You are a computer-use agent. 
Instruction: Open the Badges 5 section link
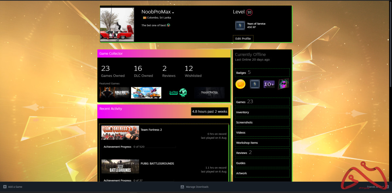point(262,73)
